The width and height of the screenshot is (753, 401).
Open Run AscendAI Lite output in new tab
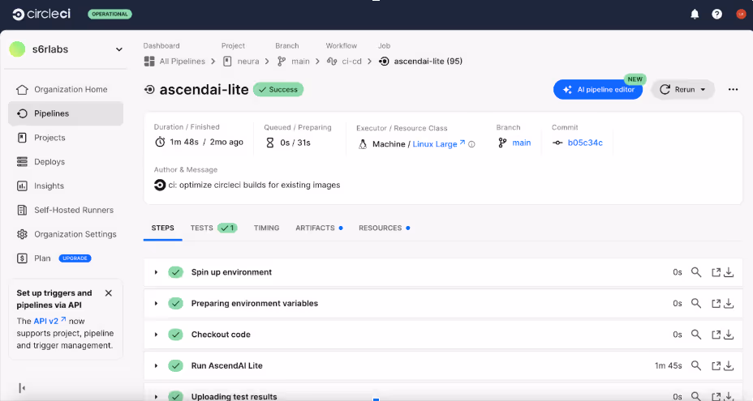(x=716, y=366)
